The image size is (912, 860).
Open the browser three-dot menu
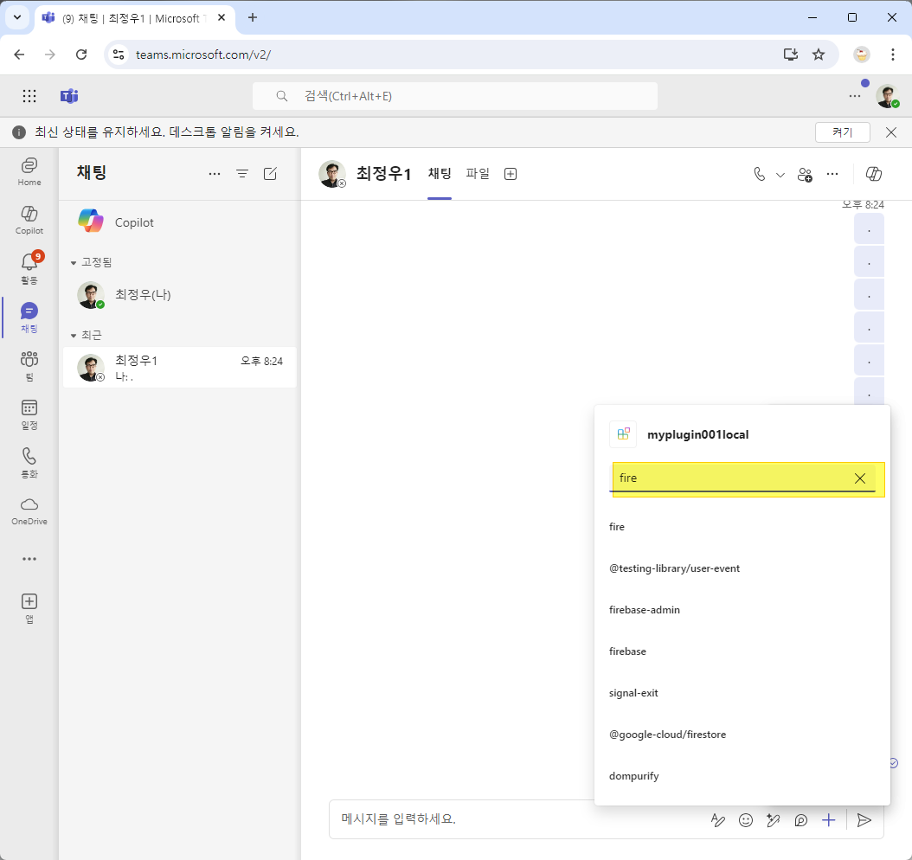893,55
